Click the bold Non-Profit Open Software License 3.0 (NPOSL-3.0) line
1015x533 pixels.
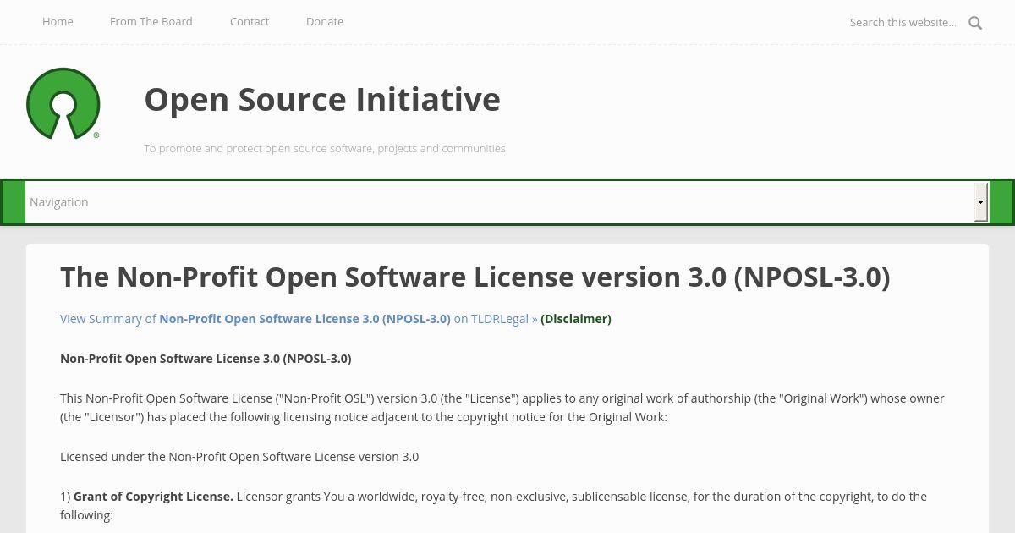click(x=206, y=359)
